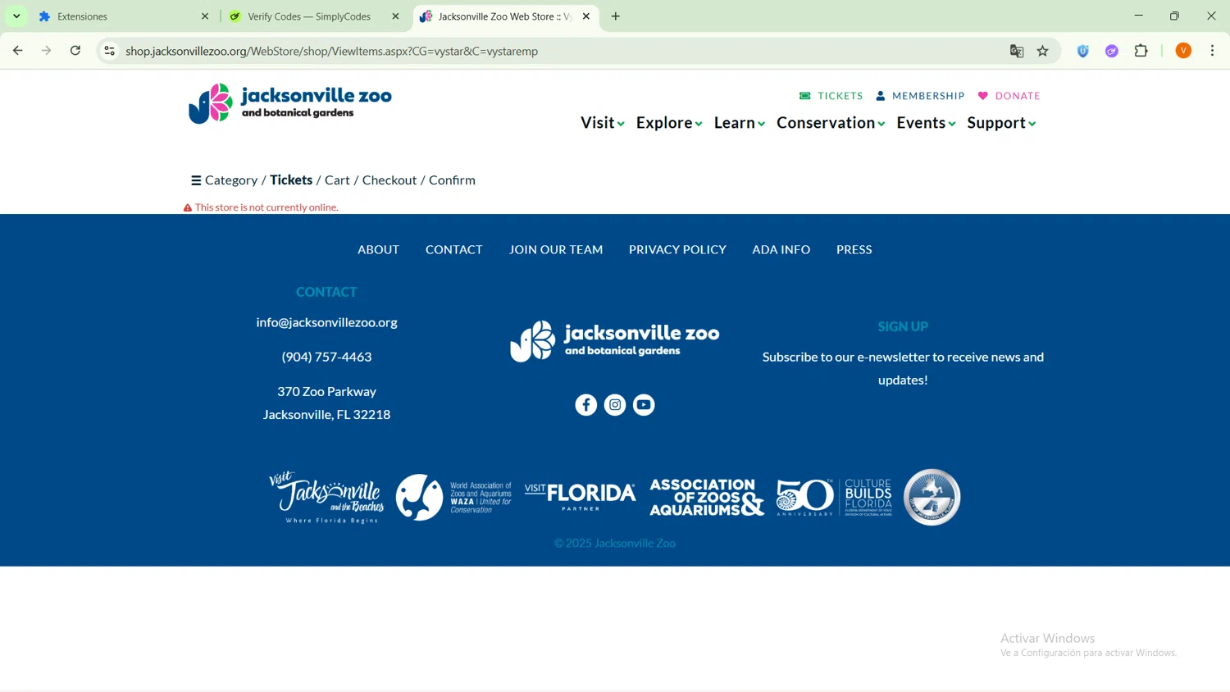The width and height of the screenshot is (1230, 692).
Task: Open the Extensions puzzle icon
Action: point(1141,51)
